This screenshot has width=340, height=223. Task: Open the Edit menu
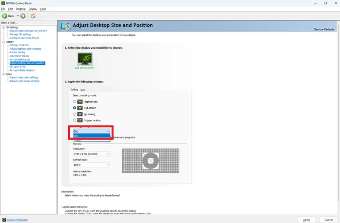pos(11,9)
